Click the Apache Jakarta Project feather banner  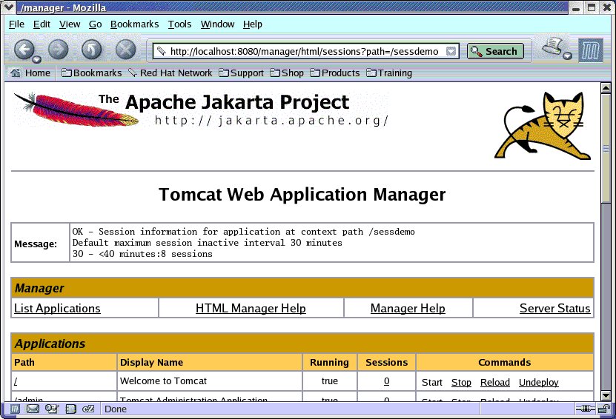[201, 109]
